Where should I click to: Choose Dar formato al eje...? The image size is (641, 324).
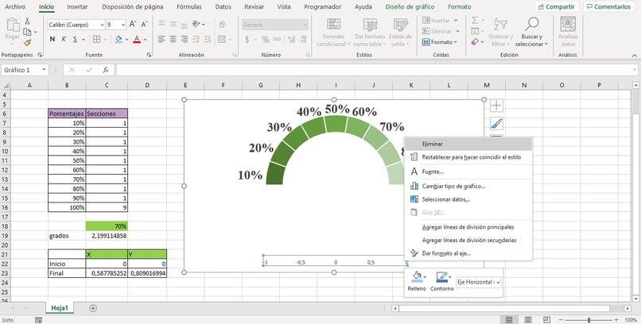(x=468, y=253)
